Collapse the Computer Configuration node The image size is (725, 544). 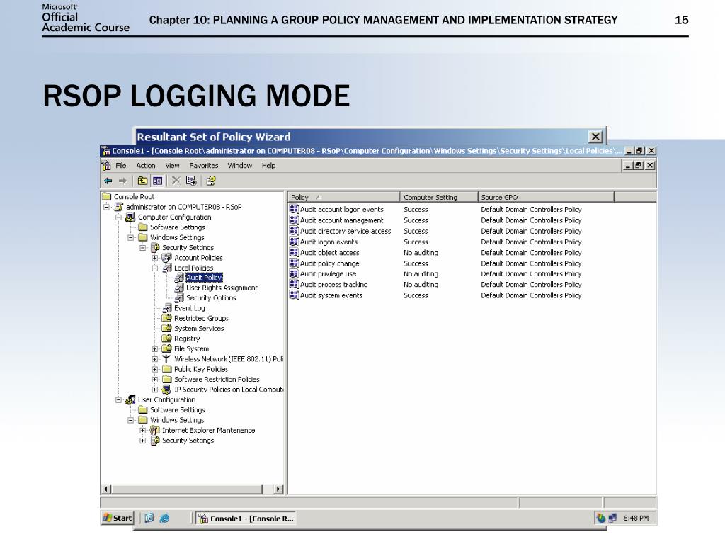tap(119, 217)
